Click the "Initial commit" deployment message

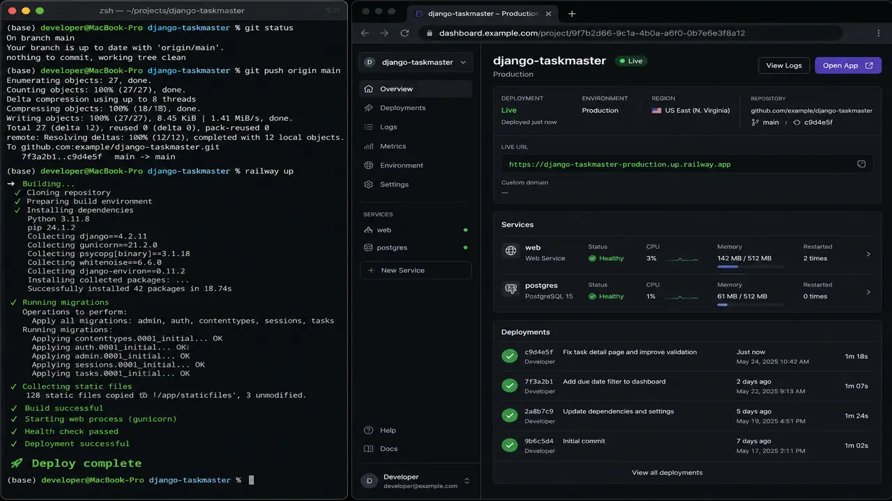(584, 441)
